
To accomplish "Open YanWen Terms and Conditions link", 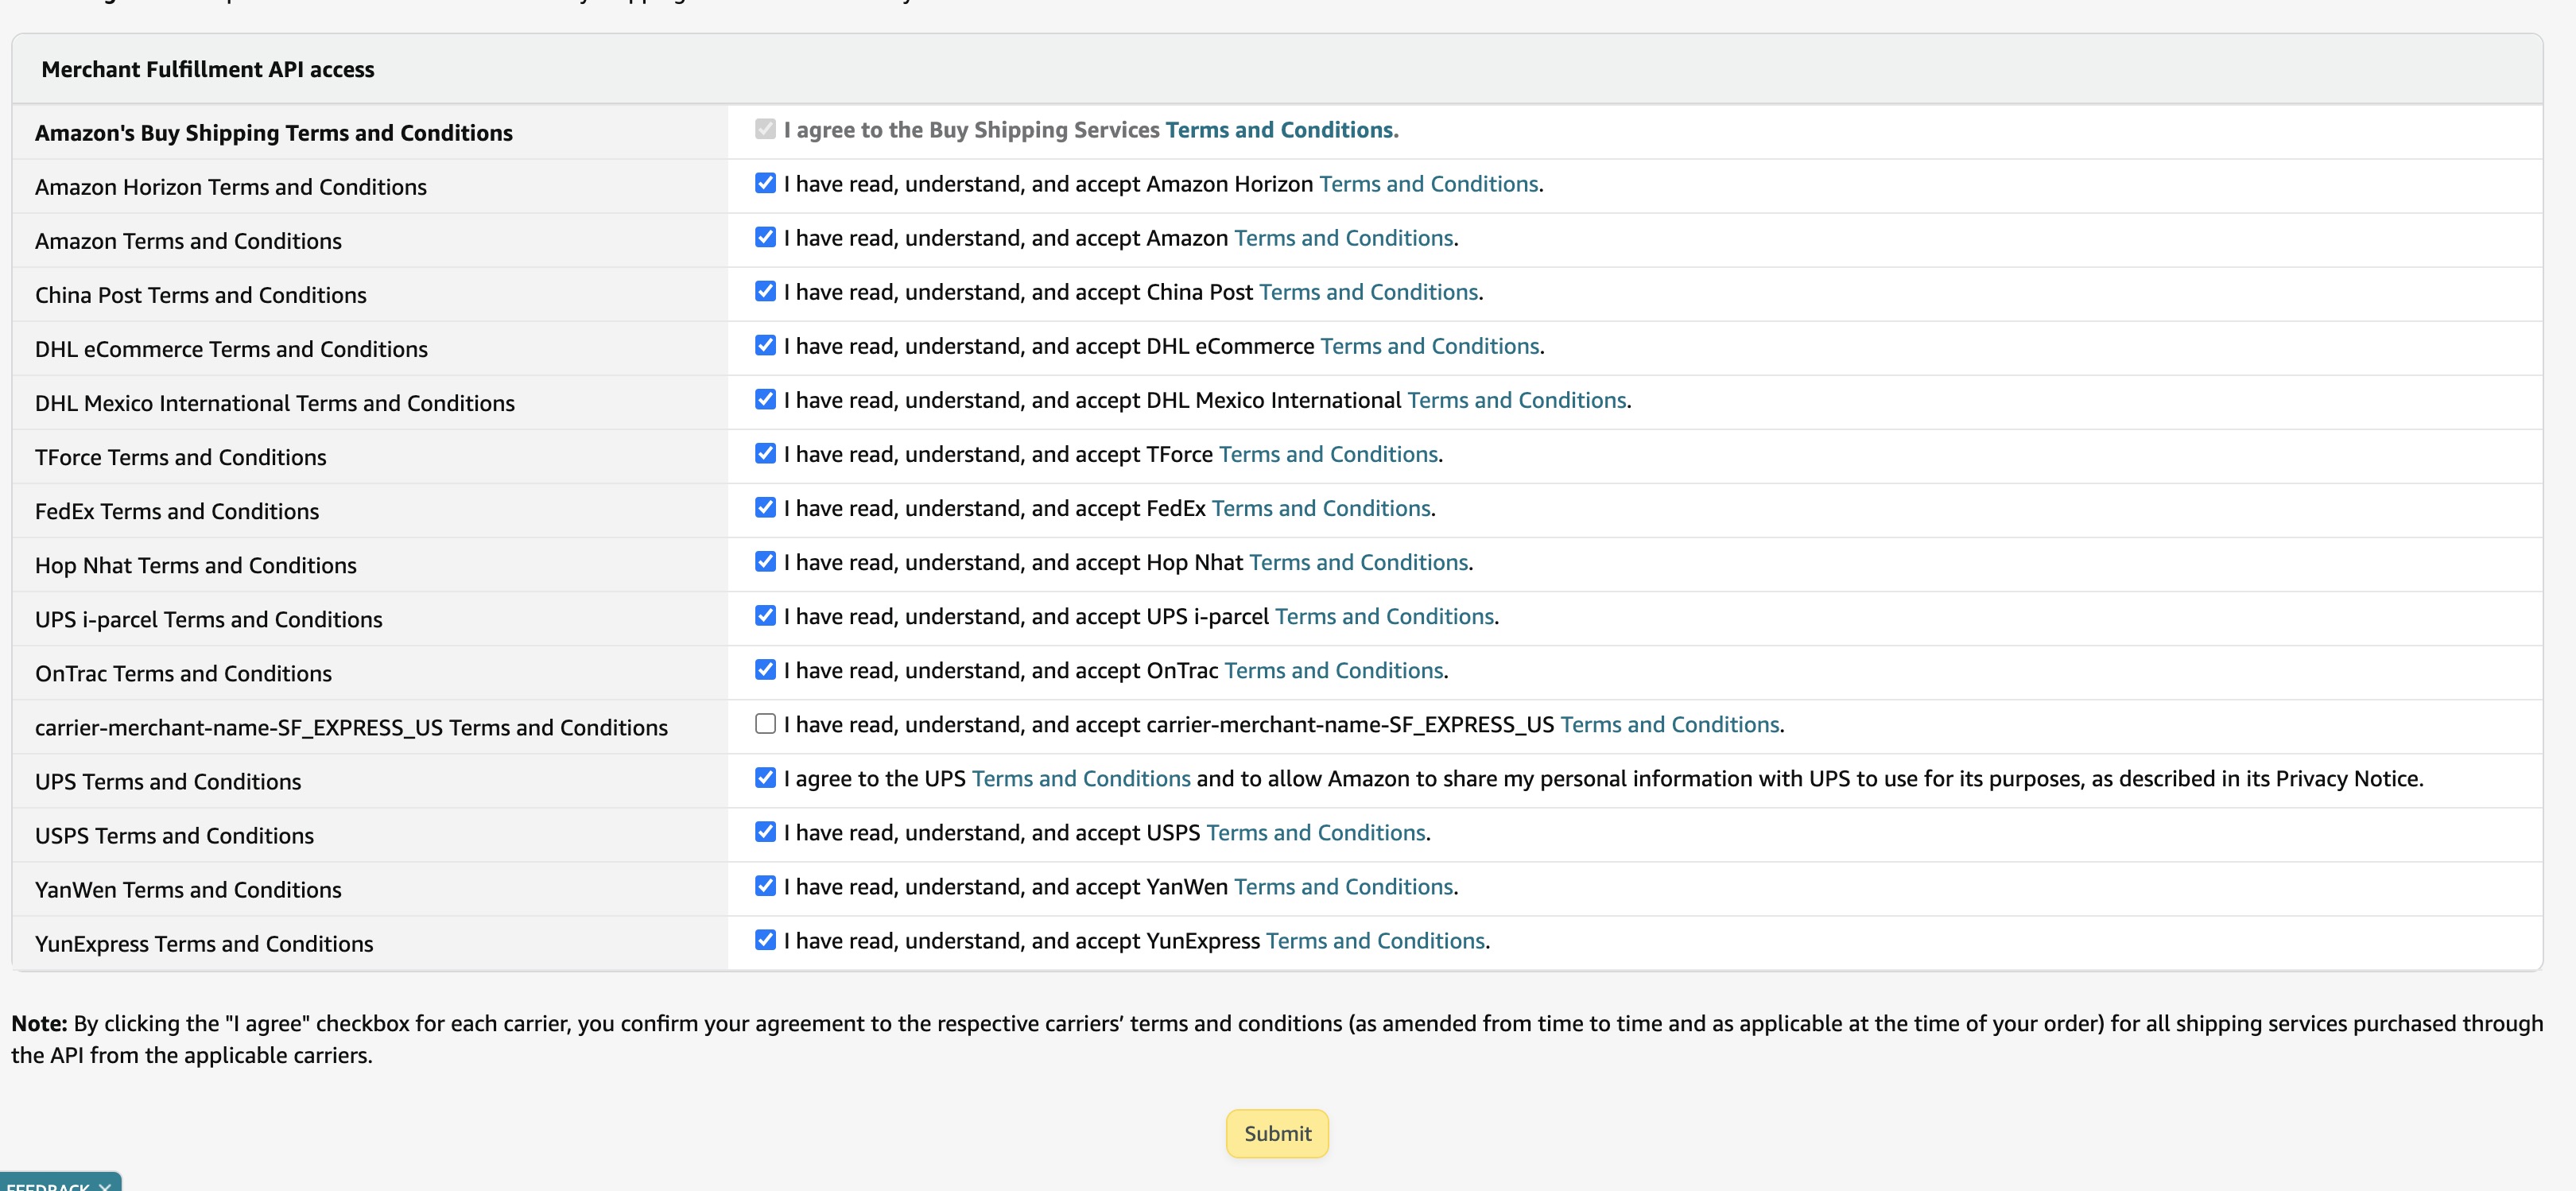I will point(1343,887).
